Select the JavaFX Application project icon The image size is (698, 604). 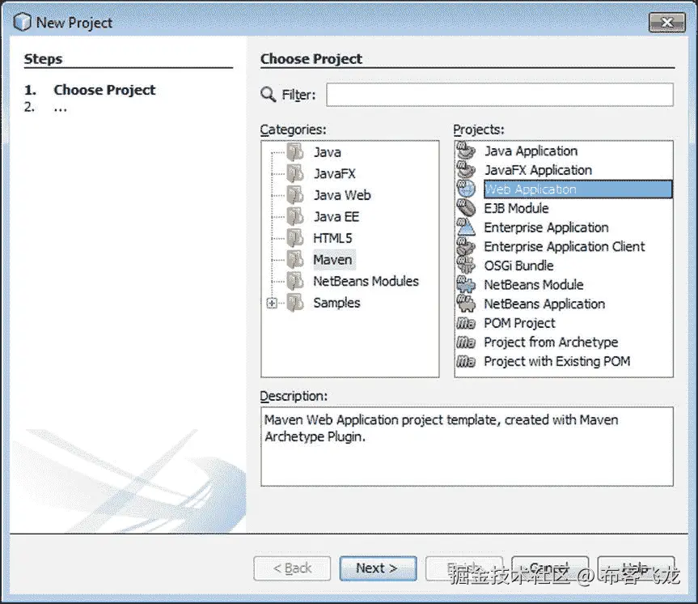click(466, 170)
